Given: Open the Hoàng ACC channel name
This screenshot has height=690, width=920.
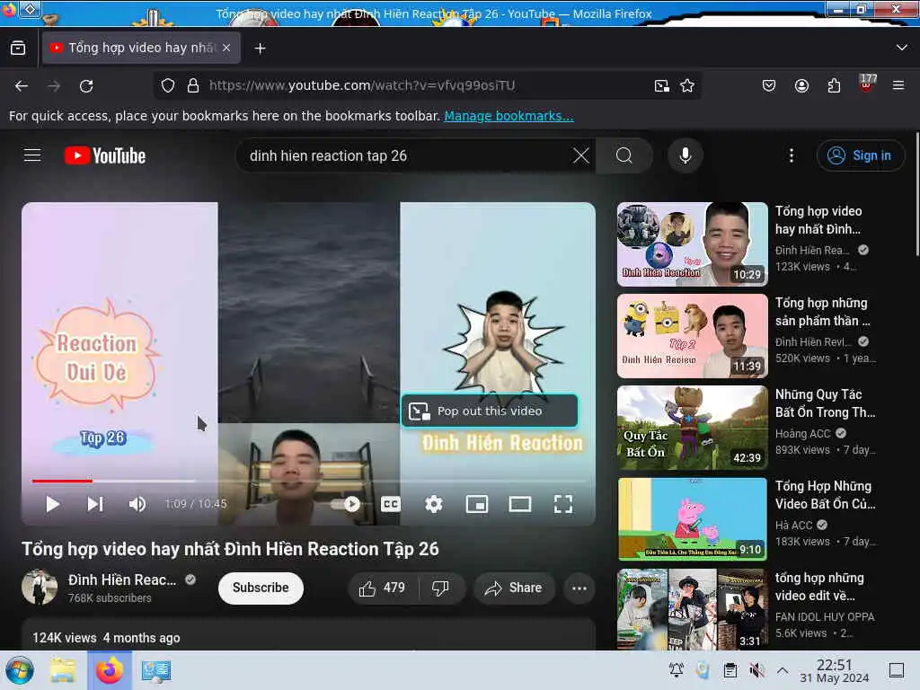Looking at the screenshot, I should click(802, 434).
